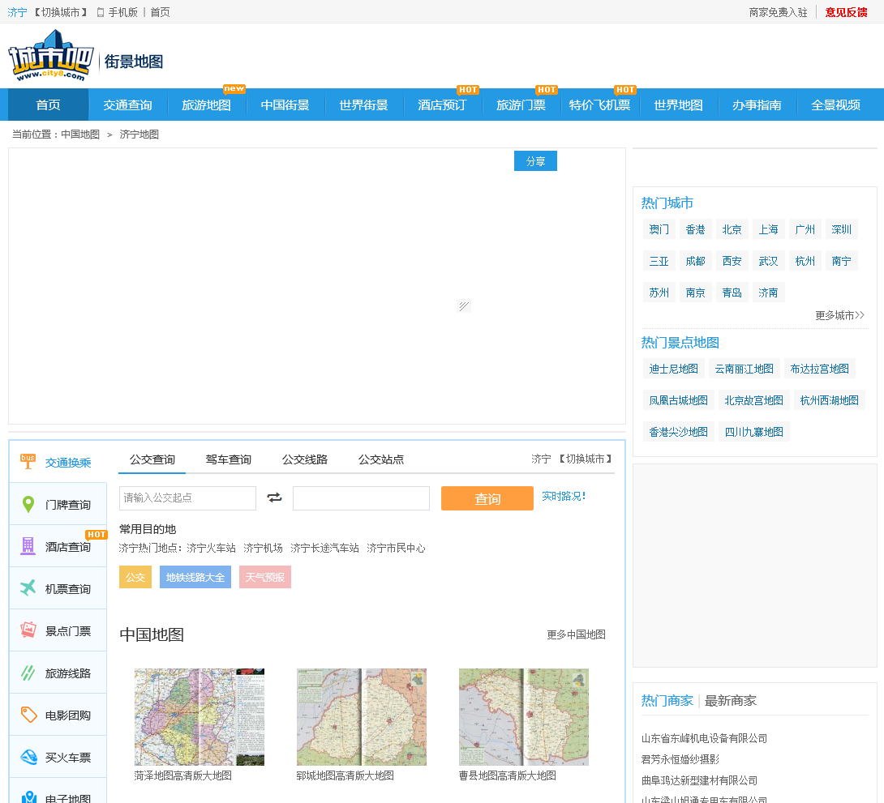The image size is (884, 803).
Task: Open 曹县地图 thumbnail image
Action: click(x=524, y=717)
